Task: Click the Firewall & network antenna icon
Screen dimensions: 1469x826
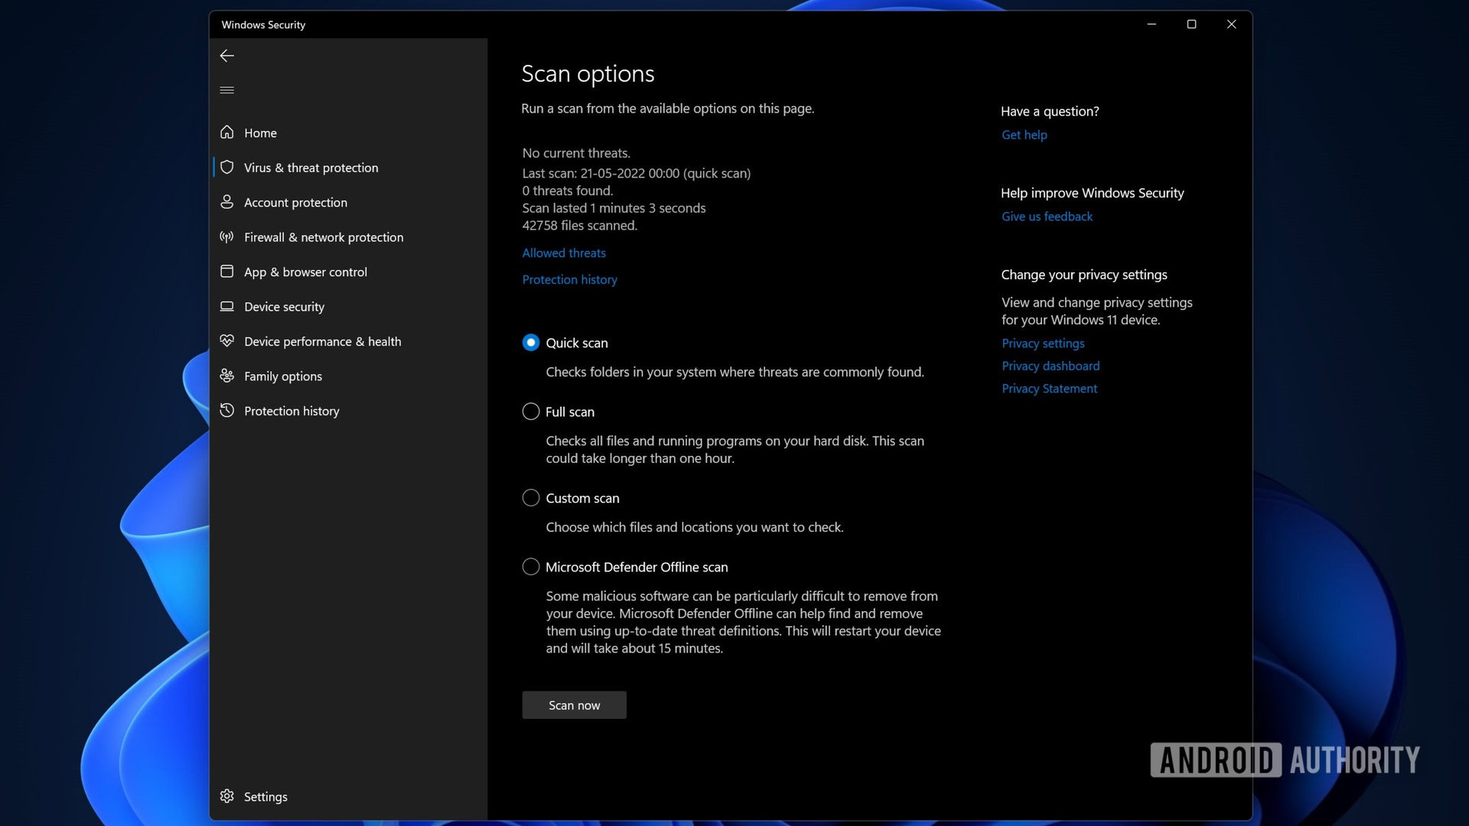Action: tap(226, 237)
